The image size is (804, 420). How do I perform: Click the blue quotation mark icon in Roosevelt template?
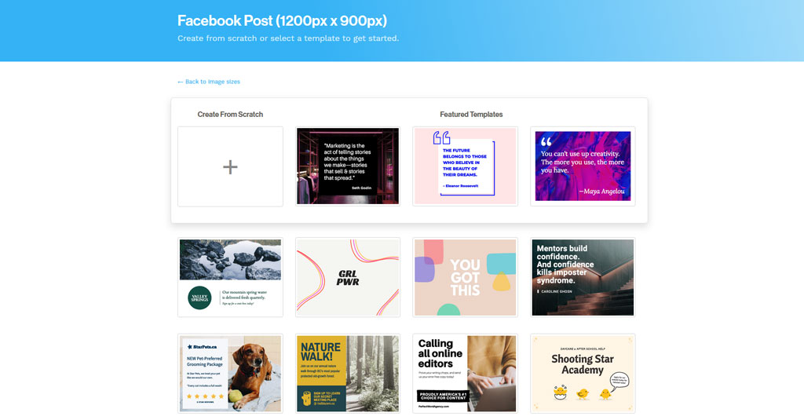tap(441, 138)
